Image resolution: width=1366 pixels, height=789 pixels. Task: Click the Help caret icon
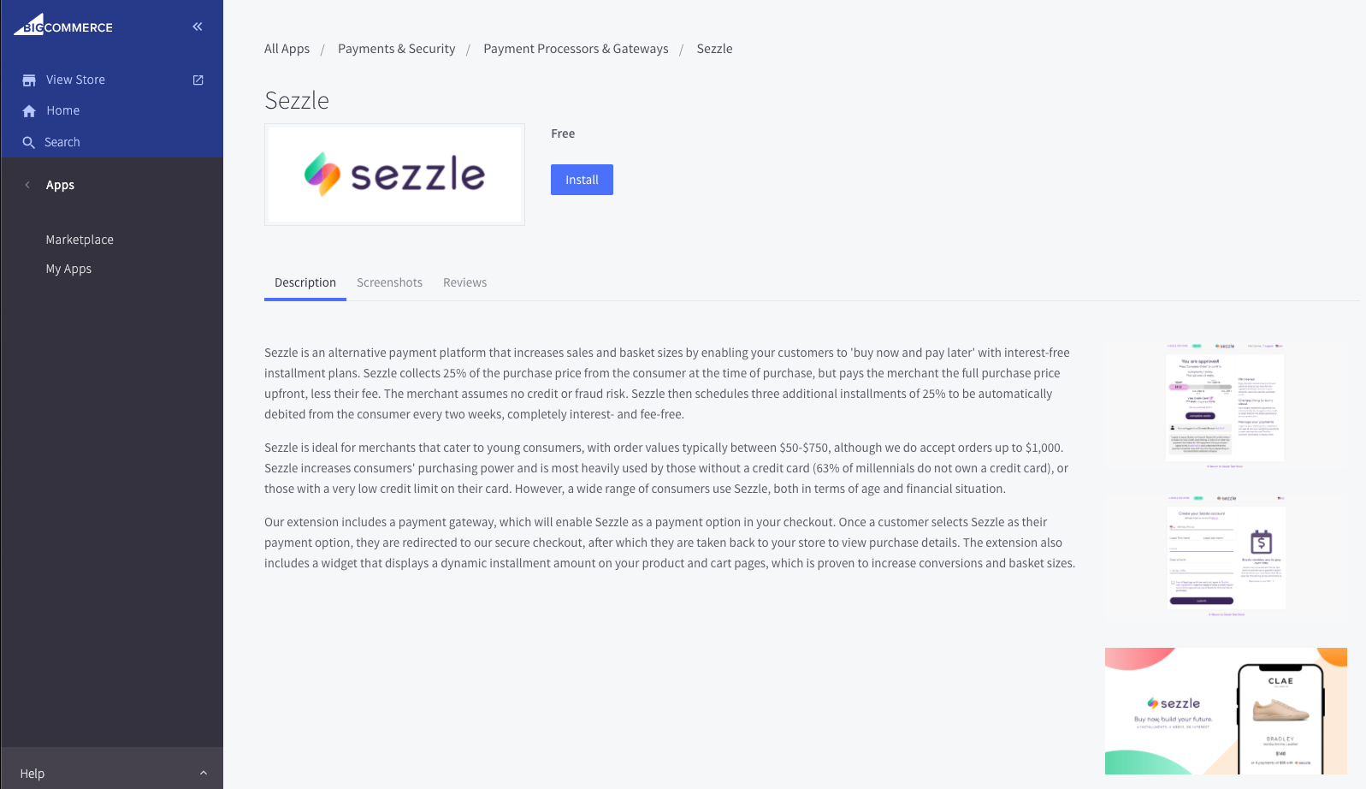(x=204, y=772)
